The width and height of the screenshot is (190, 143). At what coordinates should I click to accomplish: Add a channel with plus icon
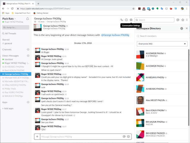pos(28,49)
